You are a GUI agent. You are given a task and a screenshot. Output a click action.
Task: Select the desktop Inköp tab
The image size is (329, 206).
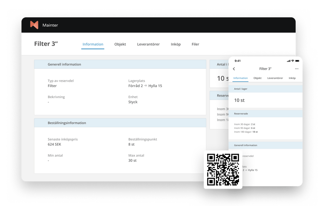tap(175, 44)
